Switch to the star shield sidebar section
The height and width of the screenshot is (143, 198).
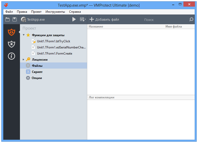pos(12,44)
